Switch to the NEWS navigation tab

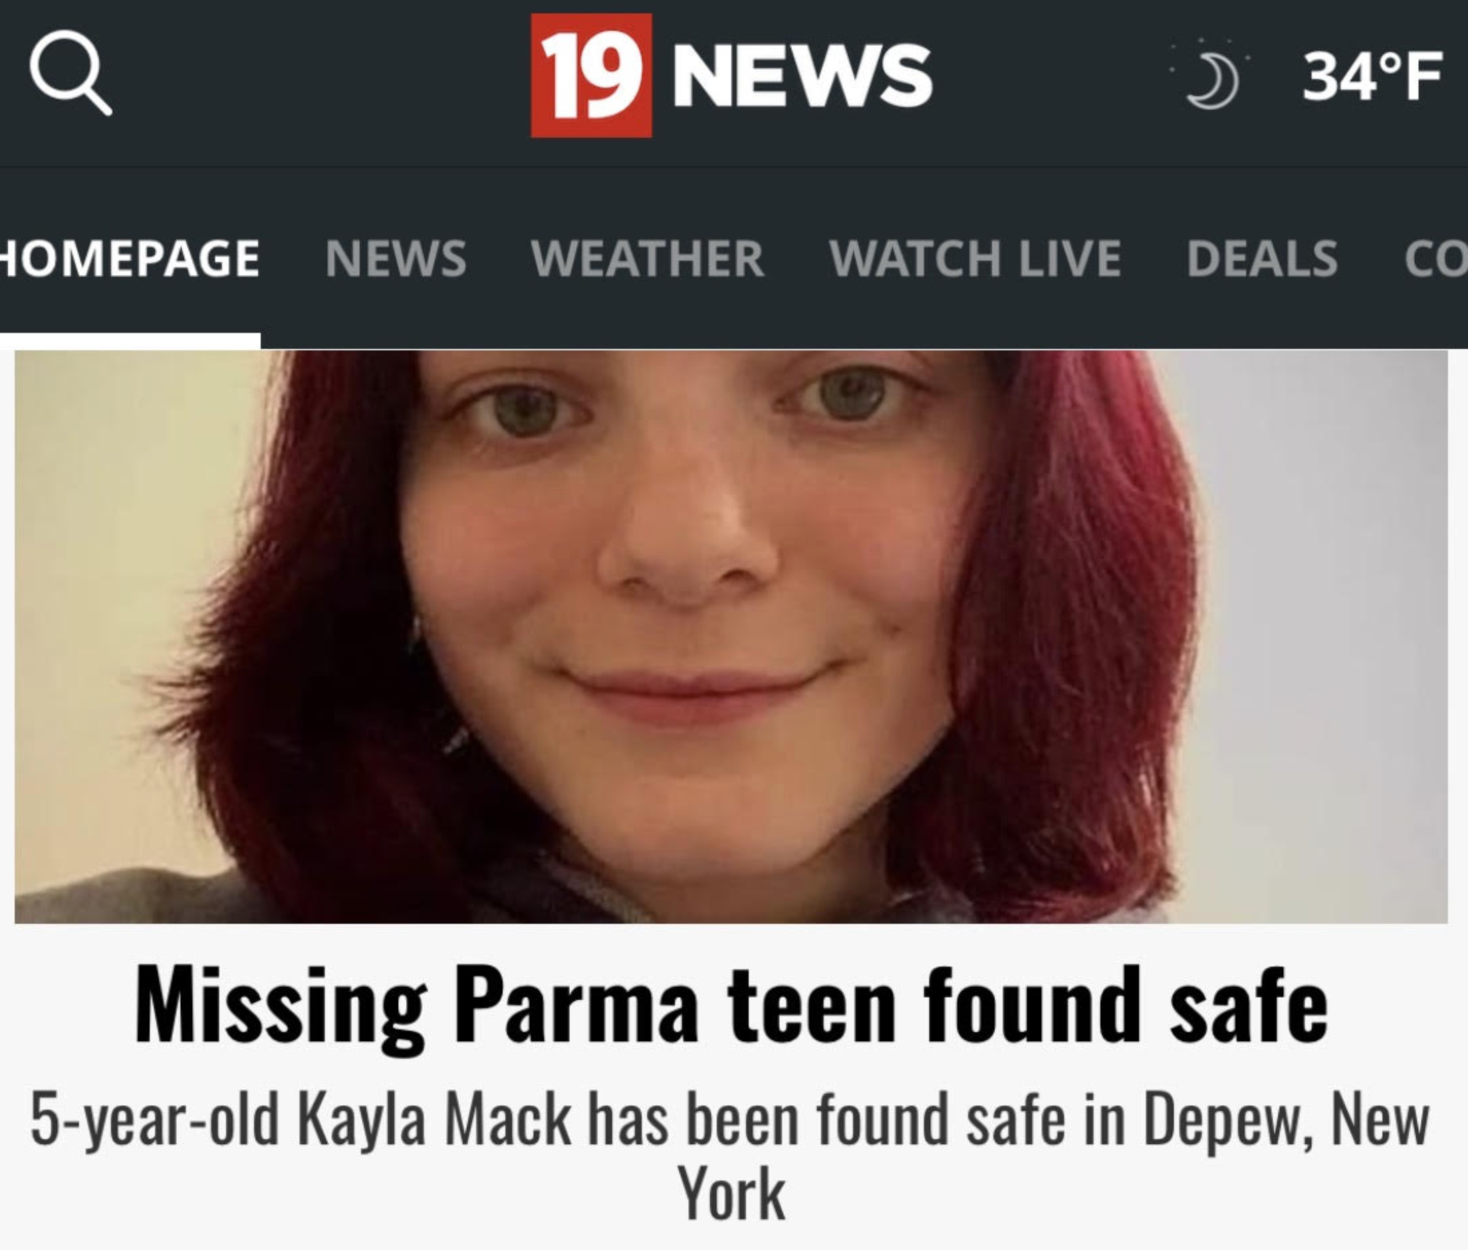point(395,258)
